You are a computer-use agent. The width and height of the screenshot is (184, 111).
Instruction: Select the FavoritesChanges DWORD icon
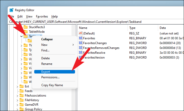pyautogui.click(x=81, y=43)
